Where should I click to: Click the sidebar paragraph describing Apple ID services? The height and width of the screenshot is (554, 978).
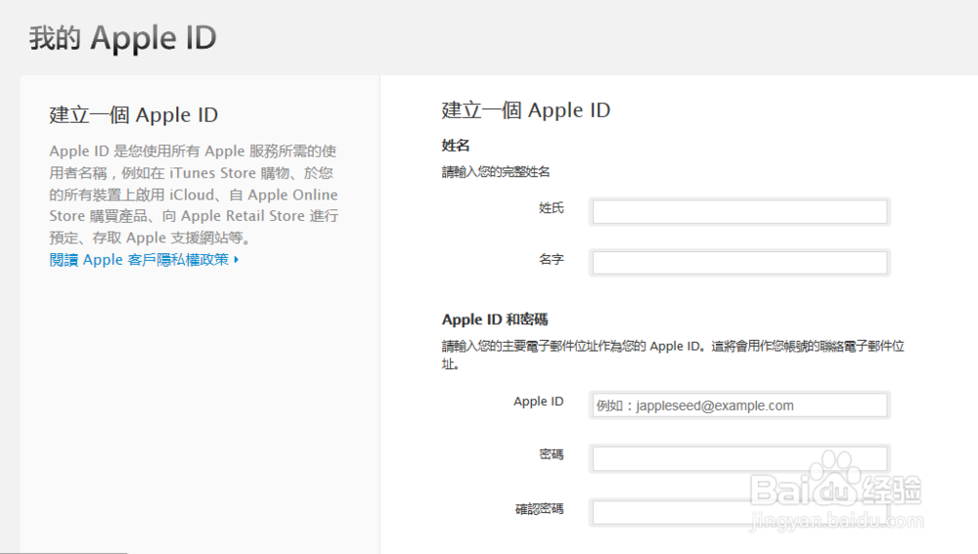pos(194,194)
